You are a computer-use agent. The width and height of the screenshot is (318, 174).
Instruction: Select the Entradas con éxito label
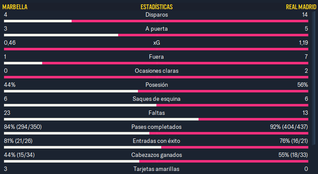(156, 141)
